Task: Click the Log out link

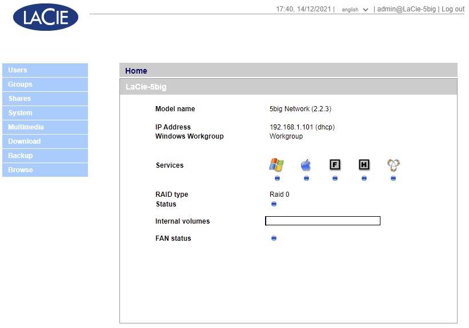Action: point(453,9)
